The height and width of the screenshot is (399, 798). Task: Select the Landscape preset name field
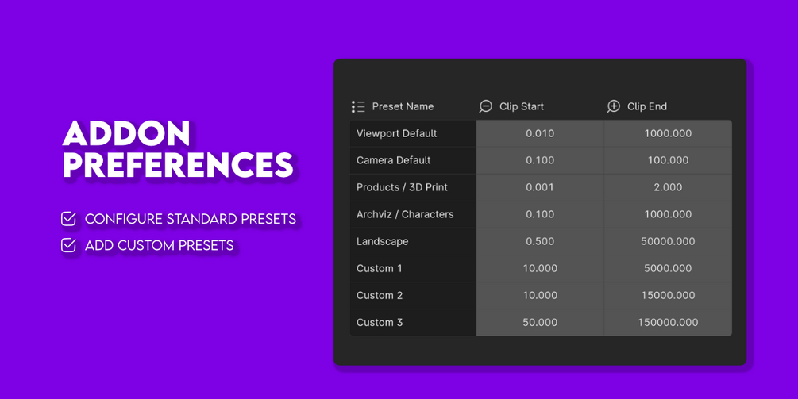[413, 241]
